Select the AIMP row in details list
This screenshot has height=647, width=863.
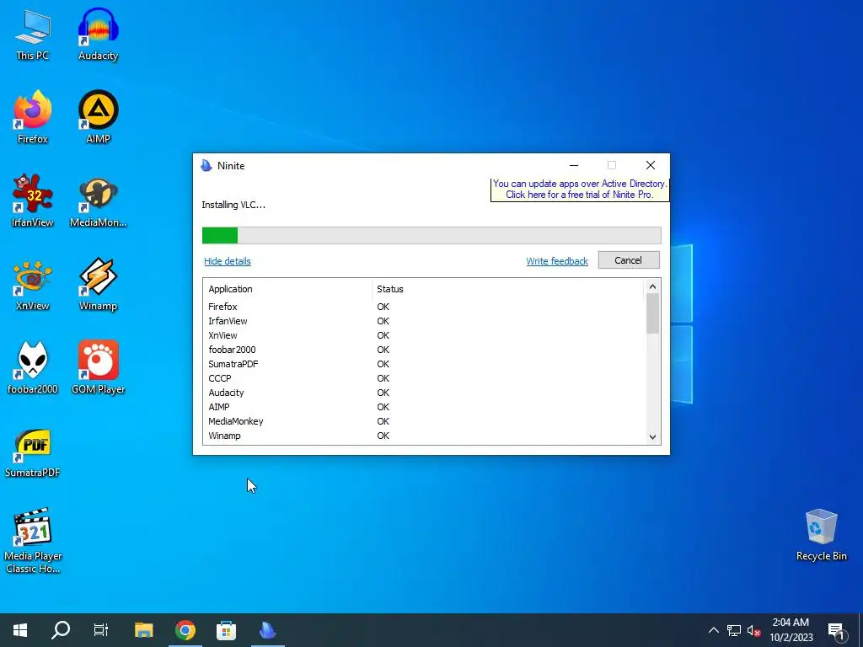tap(424, 407)
